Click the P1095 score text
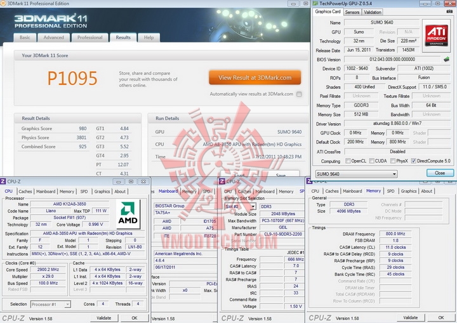Screen dimensions: 457x323 coord(72,79)
